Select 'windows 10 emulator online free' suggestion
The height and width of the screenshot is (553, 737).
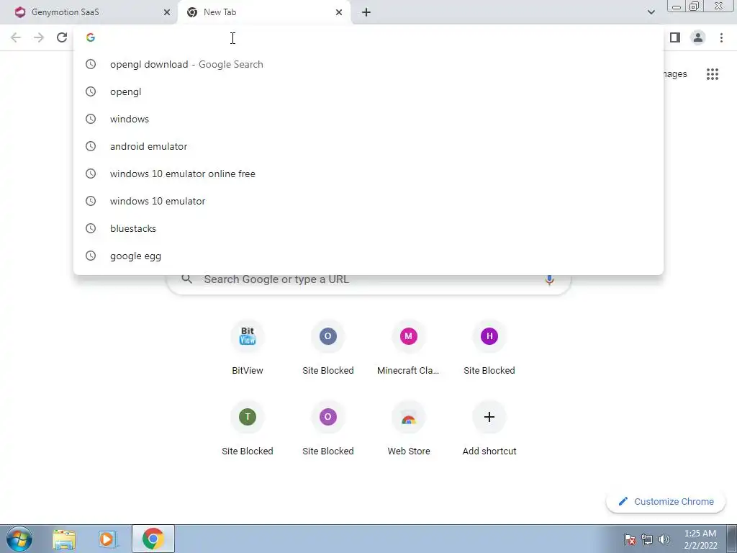click(x=368, y=174)
